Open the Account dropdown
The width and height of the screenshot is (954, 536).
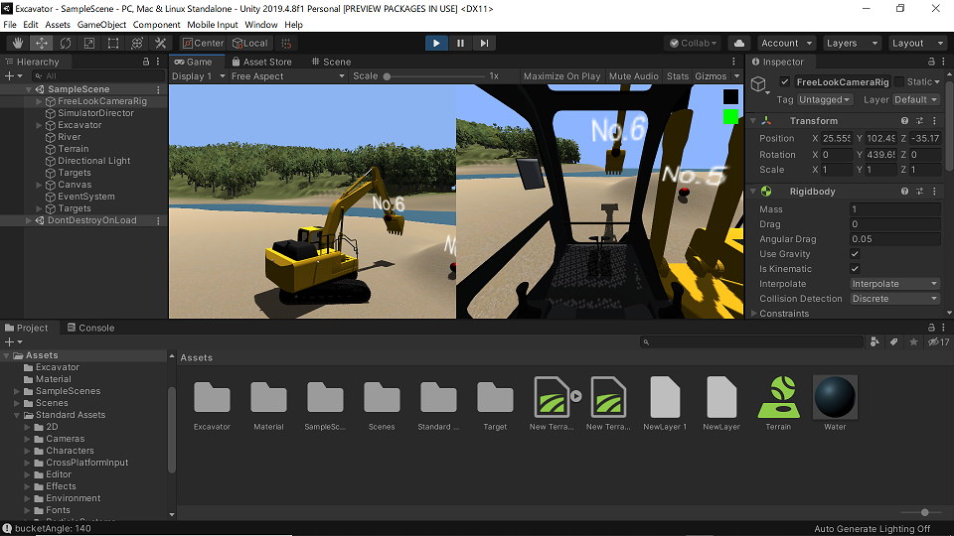(x=787, y=43)
